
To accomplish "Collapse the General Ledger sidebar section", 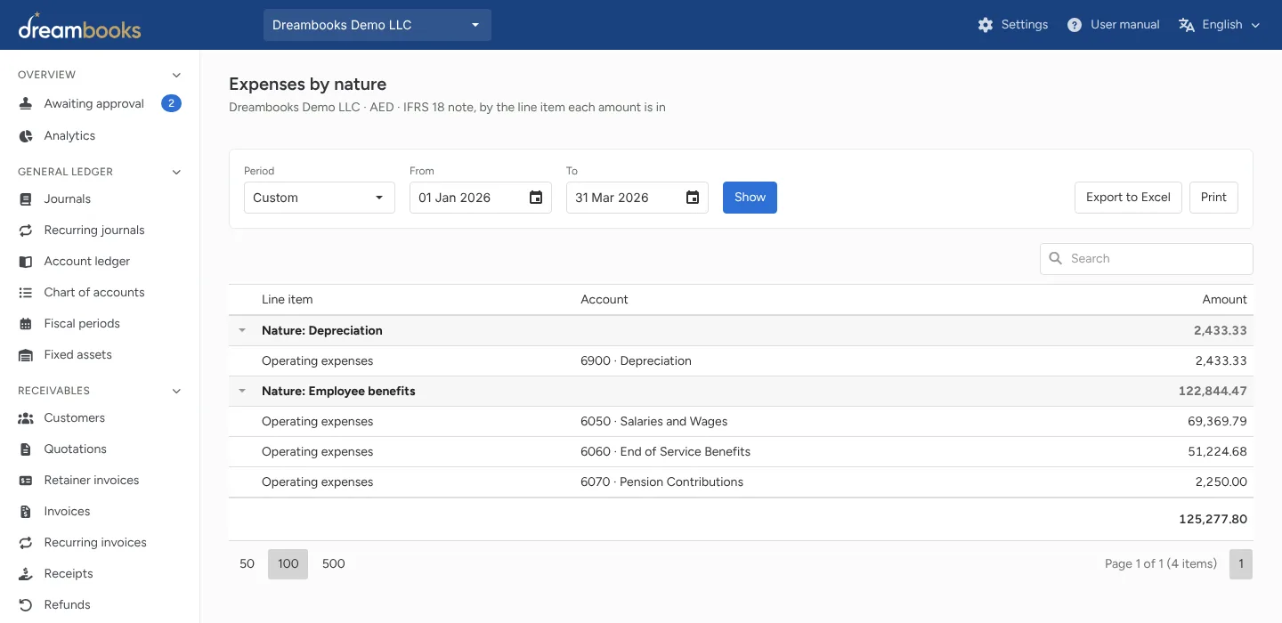I will pos(176,172).
